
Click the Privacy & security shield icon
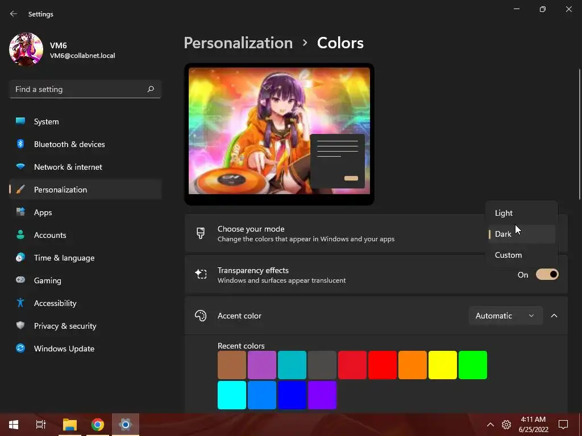20,325
